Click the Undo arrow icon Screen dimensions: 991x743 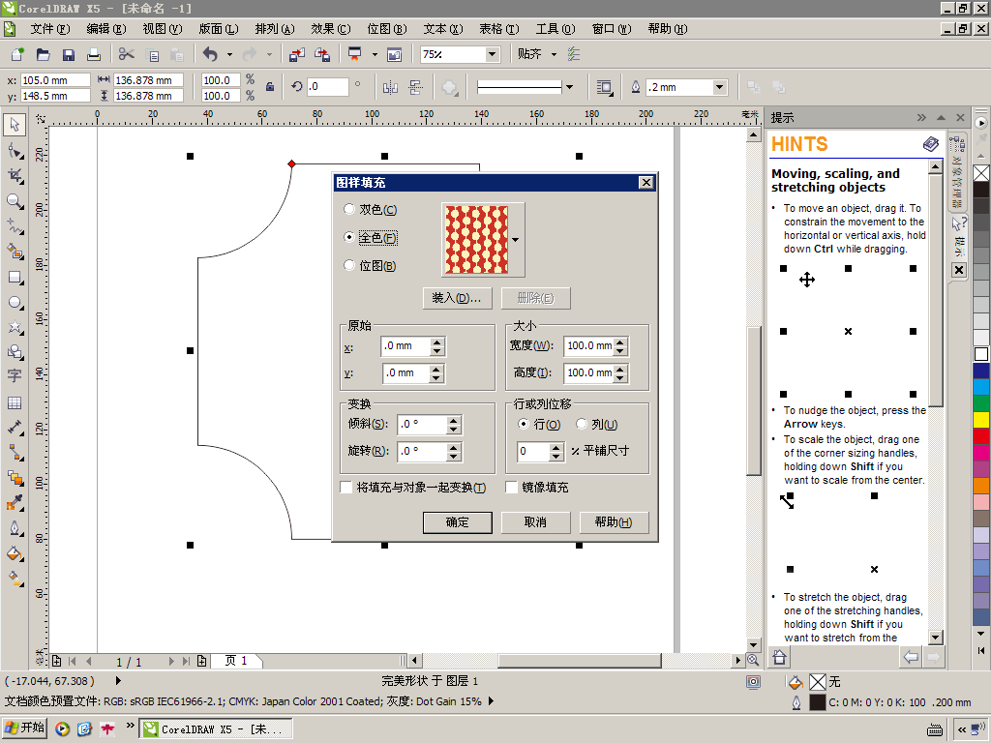point(210,55)
